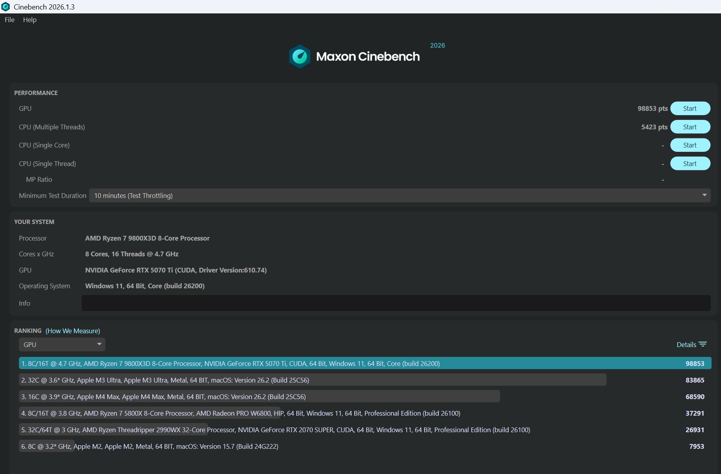The width and height of the screenshot is (721, 474).
Task: Select ranking row 1 Ryzen 7 9800X3D RTX 5070 Ti
Action: tap(365, 364)
